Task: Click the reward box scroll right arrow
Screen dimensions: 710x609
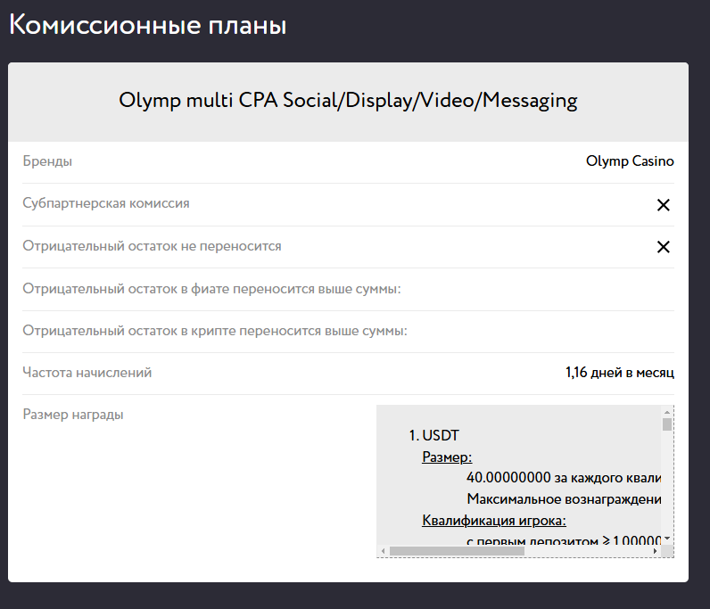Action: point(655,551)
